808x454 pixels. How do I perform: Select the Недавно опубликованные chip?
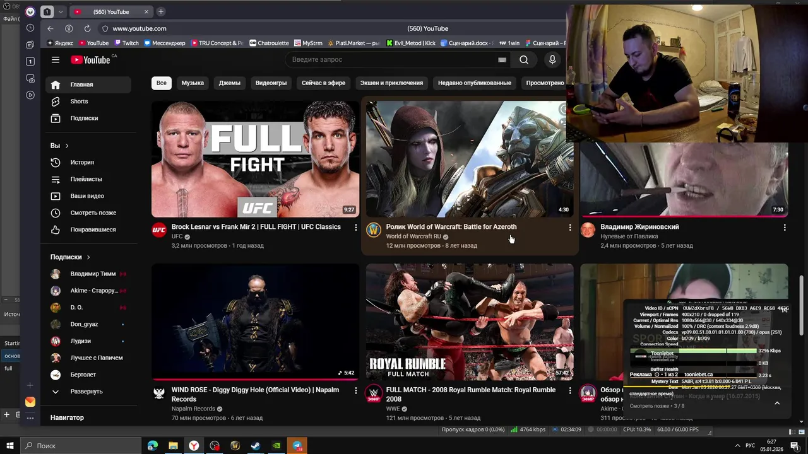pos(475,83)
